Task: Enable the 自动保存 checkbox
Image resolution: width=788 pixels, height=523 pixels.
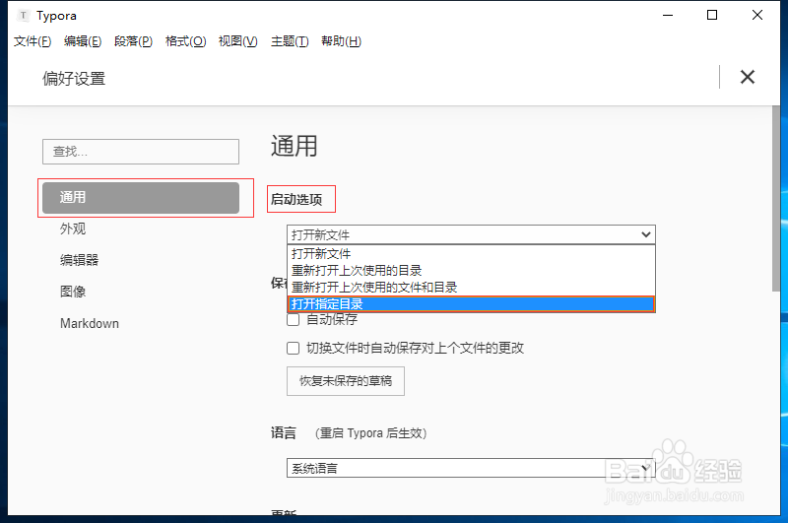Action: coord(293,319)
